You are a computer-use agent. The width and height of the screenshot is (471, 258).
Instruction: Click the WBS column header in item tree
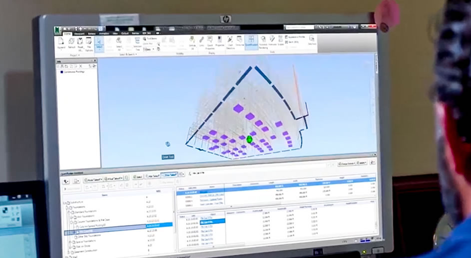tap(158, 191)
